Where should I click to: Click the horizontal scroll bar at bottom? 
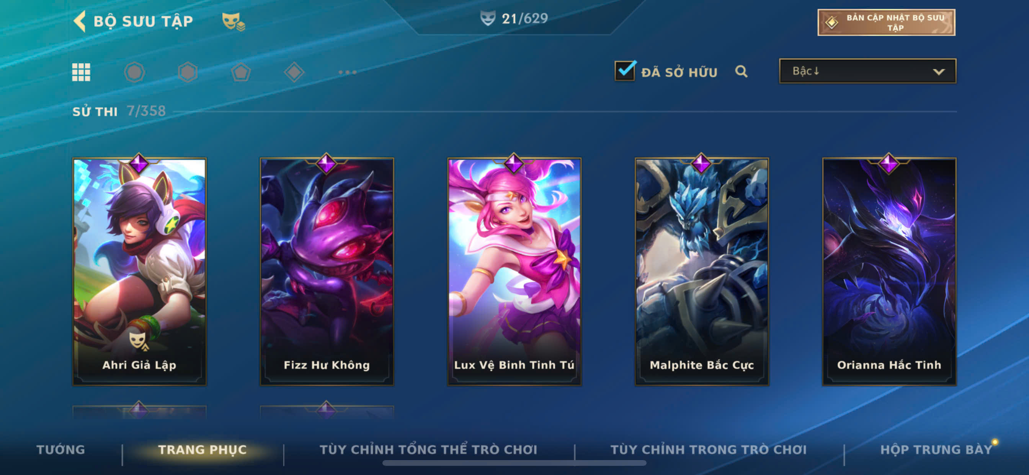[x=514, y=463]
